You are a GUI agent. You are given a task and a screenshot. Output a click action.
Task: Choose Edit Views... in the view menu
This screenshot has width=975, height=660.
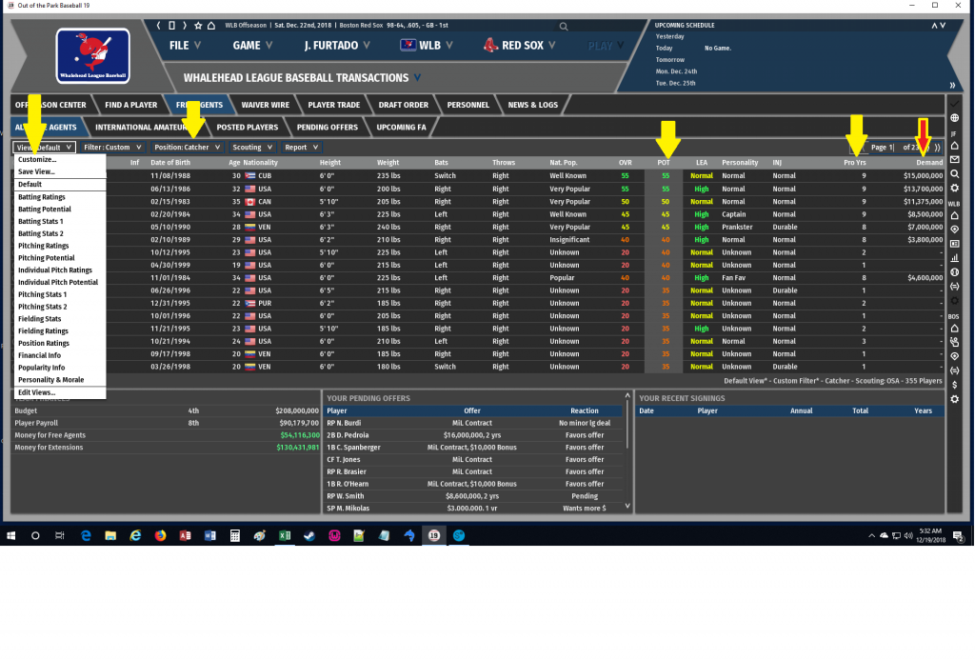[37, 393]
